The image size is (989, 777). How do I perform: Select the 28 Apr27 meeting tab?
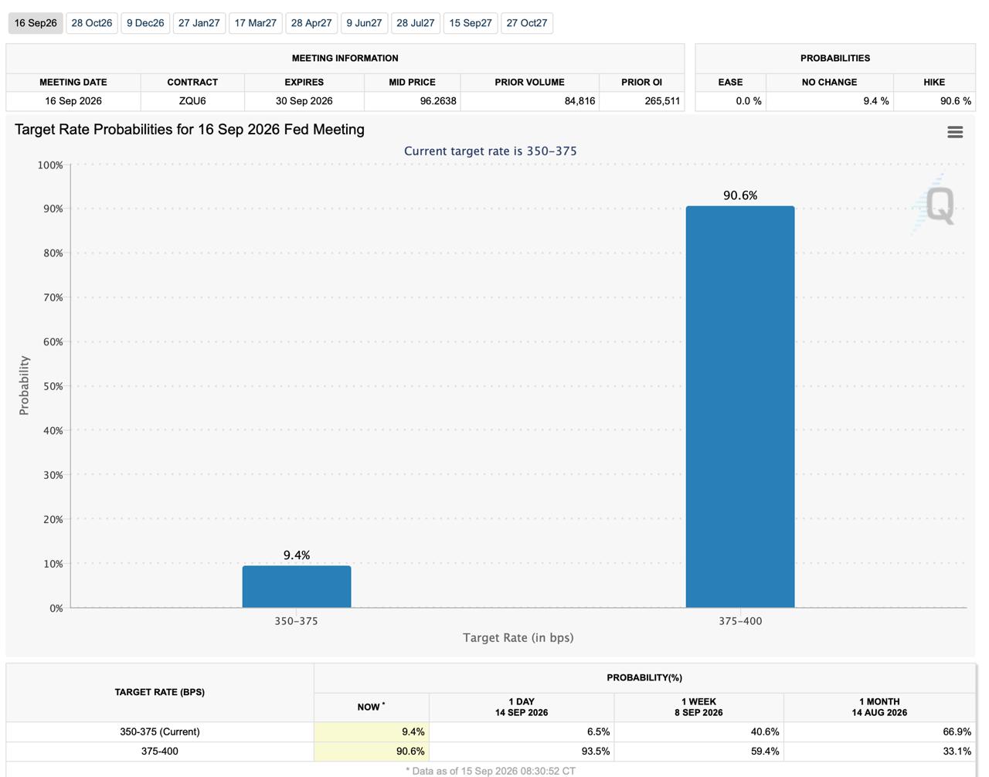[x=311, y=23]
